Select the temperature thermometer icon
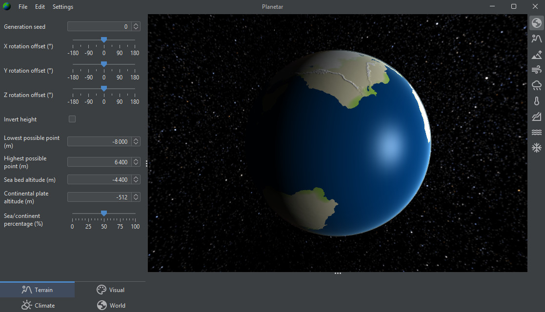Screen dimensions: 545x312 (536, 101)
